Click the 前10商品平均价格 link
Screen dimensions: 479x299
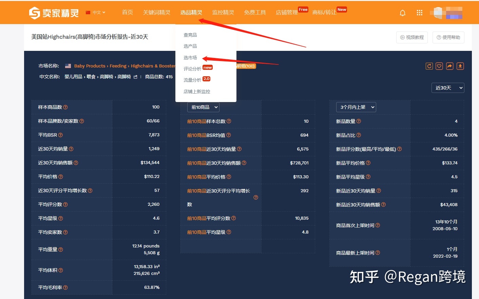[206, 177]
